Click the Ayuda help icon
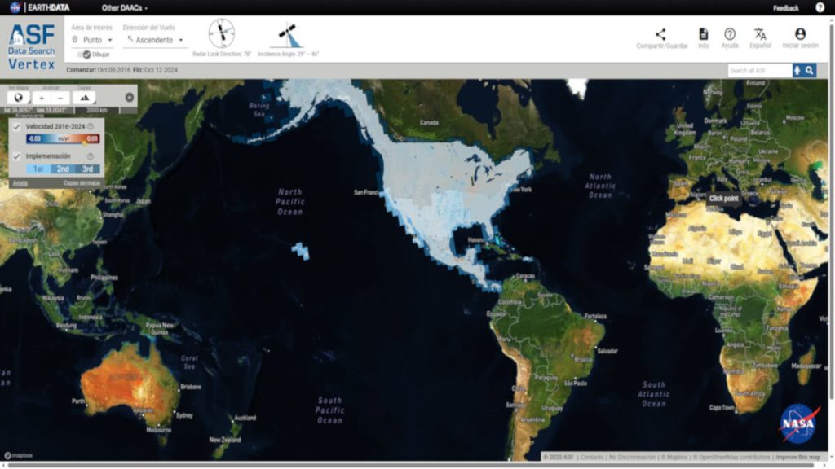Image resolution: width=835 pixels, height=469 pixels. pos(729,35)
